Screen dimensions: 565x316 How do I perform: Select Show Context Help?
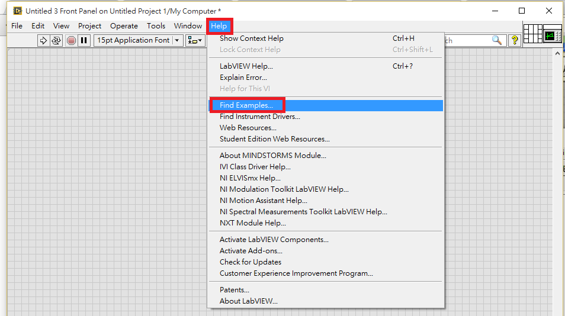[x=326, y=38]
